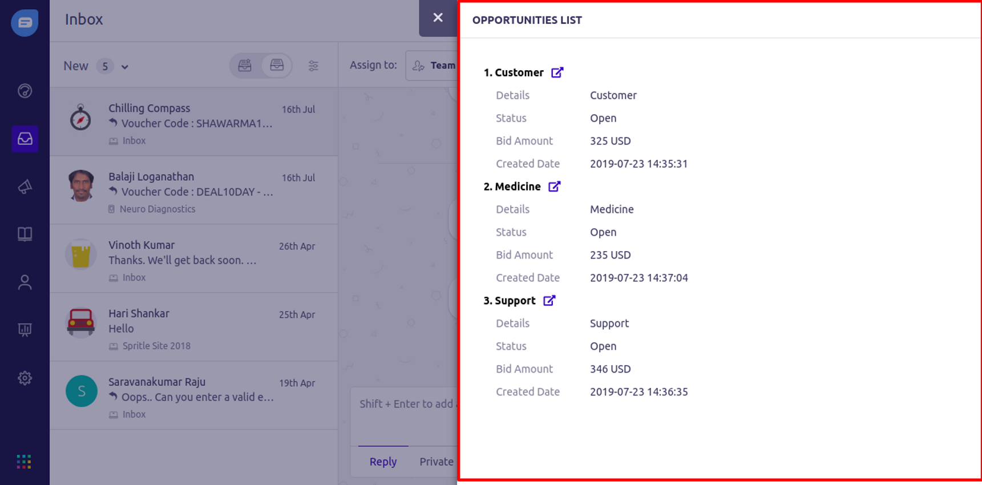The height and width of the screenshot is (485, 982).
Task: Open the settings gear icon in sidebar
Action: click(25, 378)
